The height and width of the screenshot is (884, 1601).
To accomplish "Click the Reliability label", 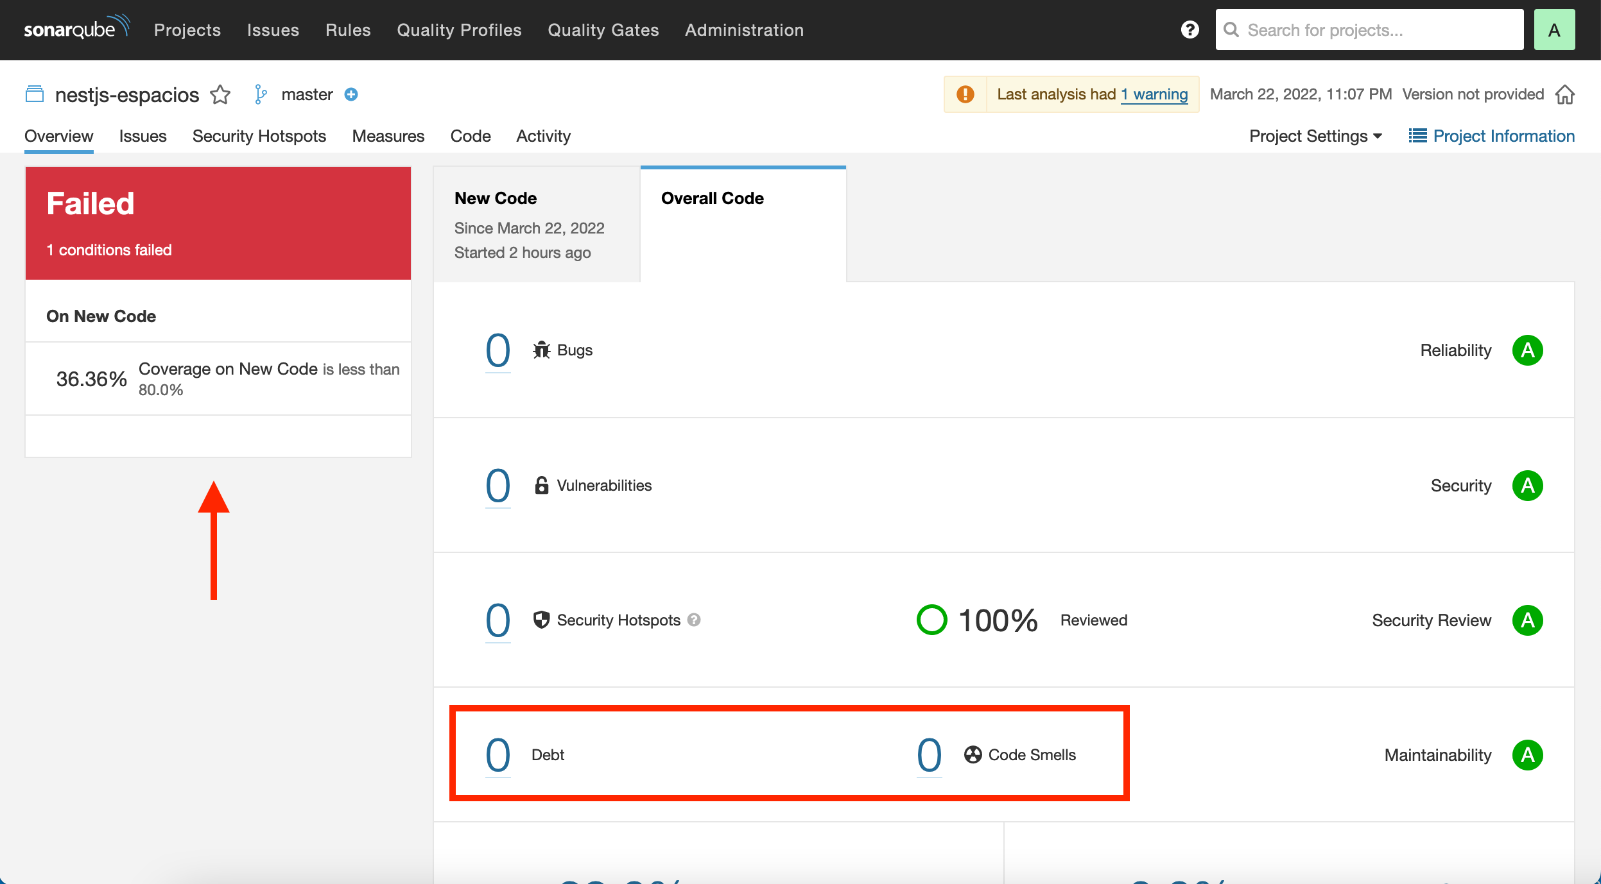I will (1456, 350).
